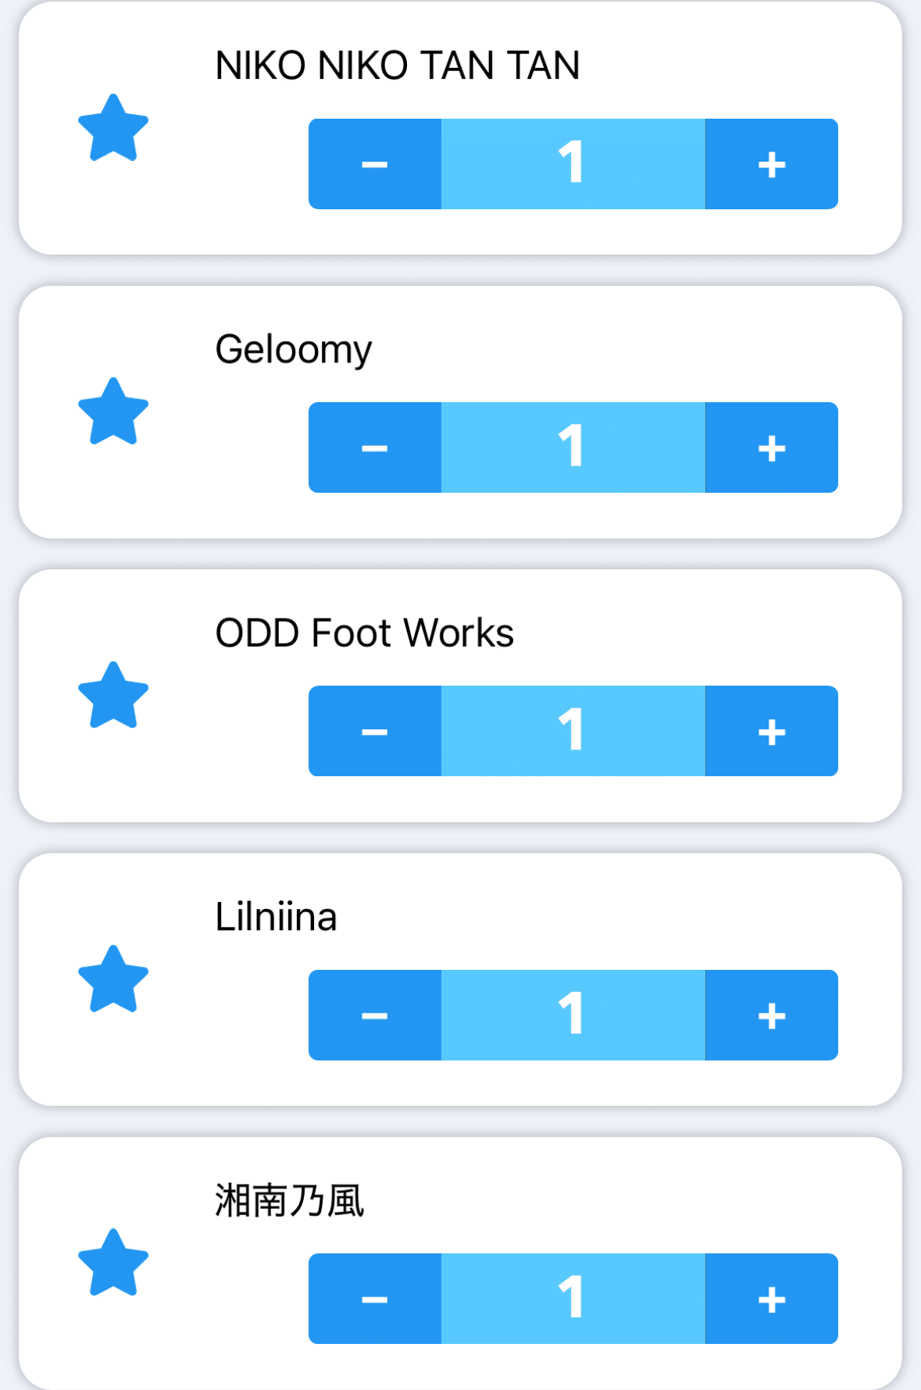Click the star next to ODD Foot Works
The image size is (921, 1390).
point(113,696)
